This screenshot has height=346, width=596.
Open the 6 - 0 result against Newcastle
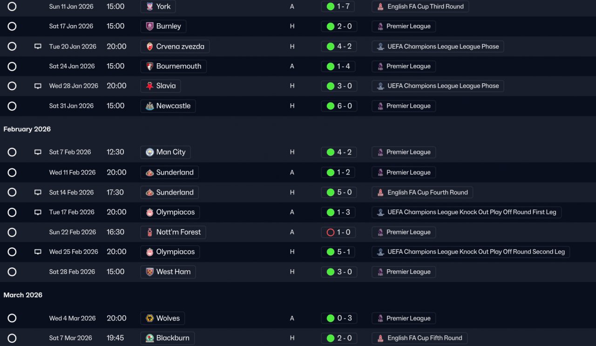pos(344,106)
